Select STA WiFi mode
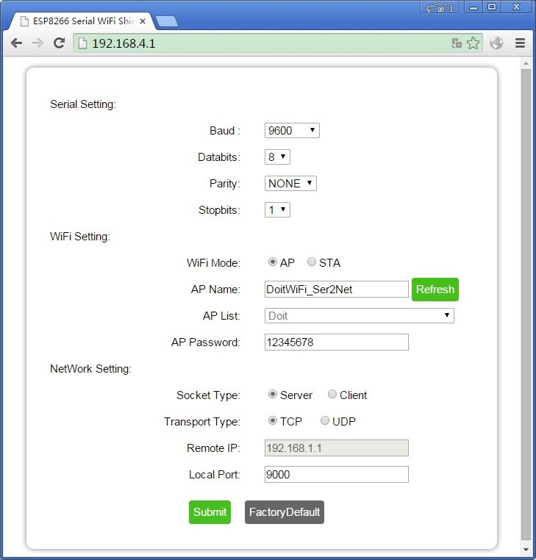The image size is (536, 560). (x=312, y=262)
